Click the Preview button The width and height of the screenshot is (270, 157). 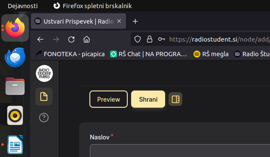pyautogui.click(x=108, y=99)
